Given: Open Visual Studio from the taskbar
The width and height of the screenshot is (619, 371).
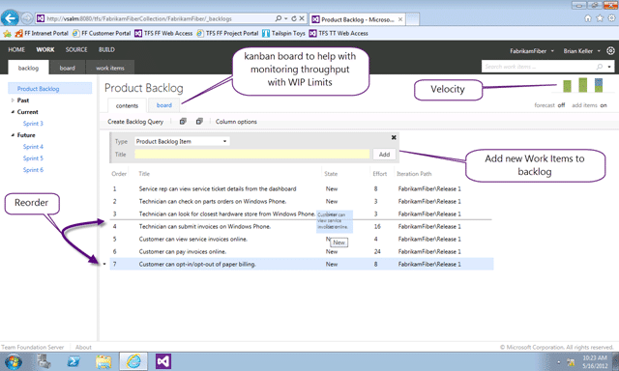Looking at the screenshot, I should pyautogui.click(x=163, y=361).
